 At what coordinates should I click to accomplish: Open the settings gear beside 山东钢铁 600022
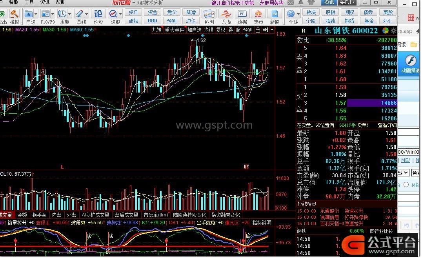click(393, 31)
